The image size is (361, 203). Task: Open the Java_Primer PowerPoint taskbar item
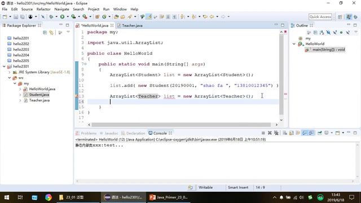coord(169,197)
